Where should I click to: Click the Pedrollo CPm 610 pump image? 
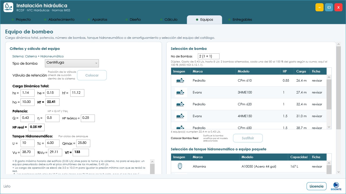click(x=180, y=81)
